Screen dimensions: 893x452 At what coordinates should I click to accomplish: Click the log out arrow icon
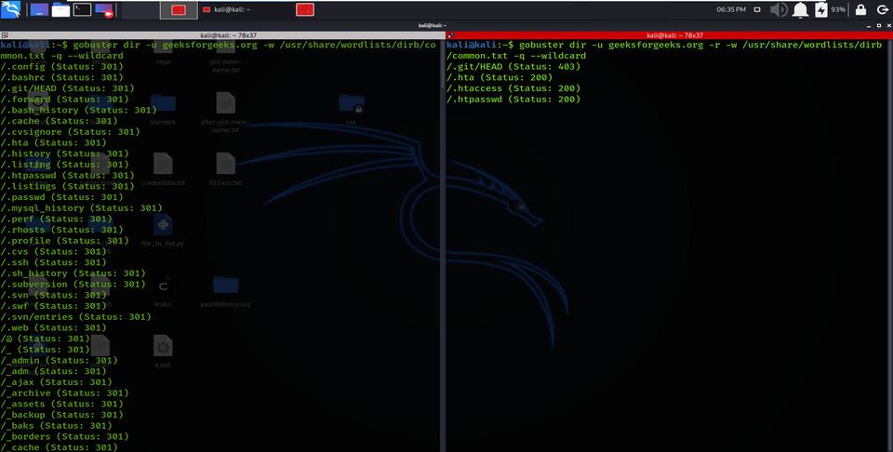882,9
